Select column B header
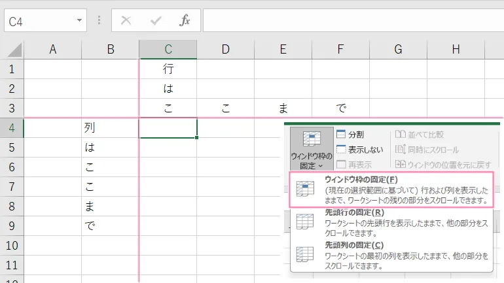 [x=111, y=50]
